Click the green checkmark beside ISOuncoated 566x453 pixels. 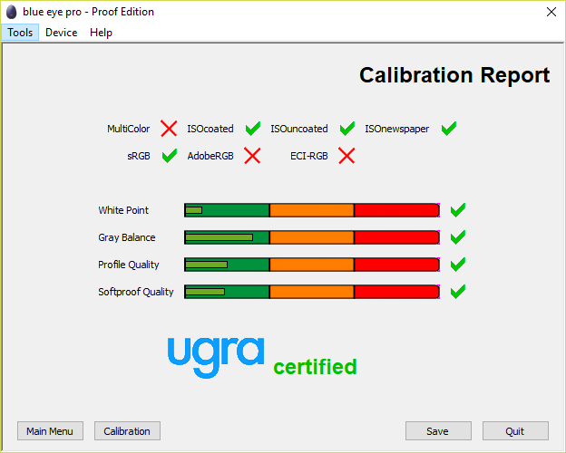pyautogui.click(x=347, y=129)
